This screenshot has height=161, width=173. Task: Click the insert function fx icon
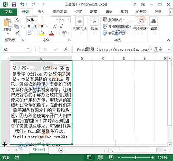(x=66, y=49)
